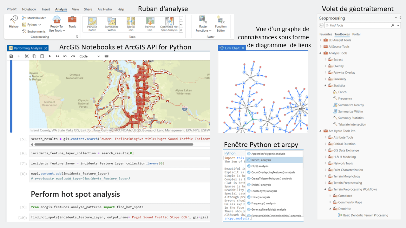Viewport: 406px width, 228px height.
Task: Open the Find Tools search options dropdown
Action: 398,25
